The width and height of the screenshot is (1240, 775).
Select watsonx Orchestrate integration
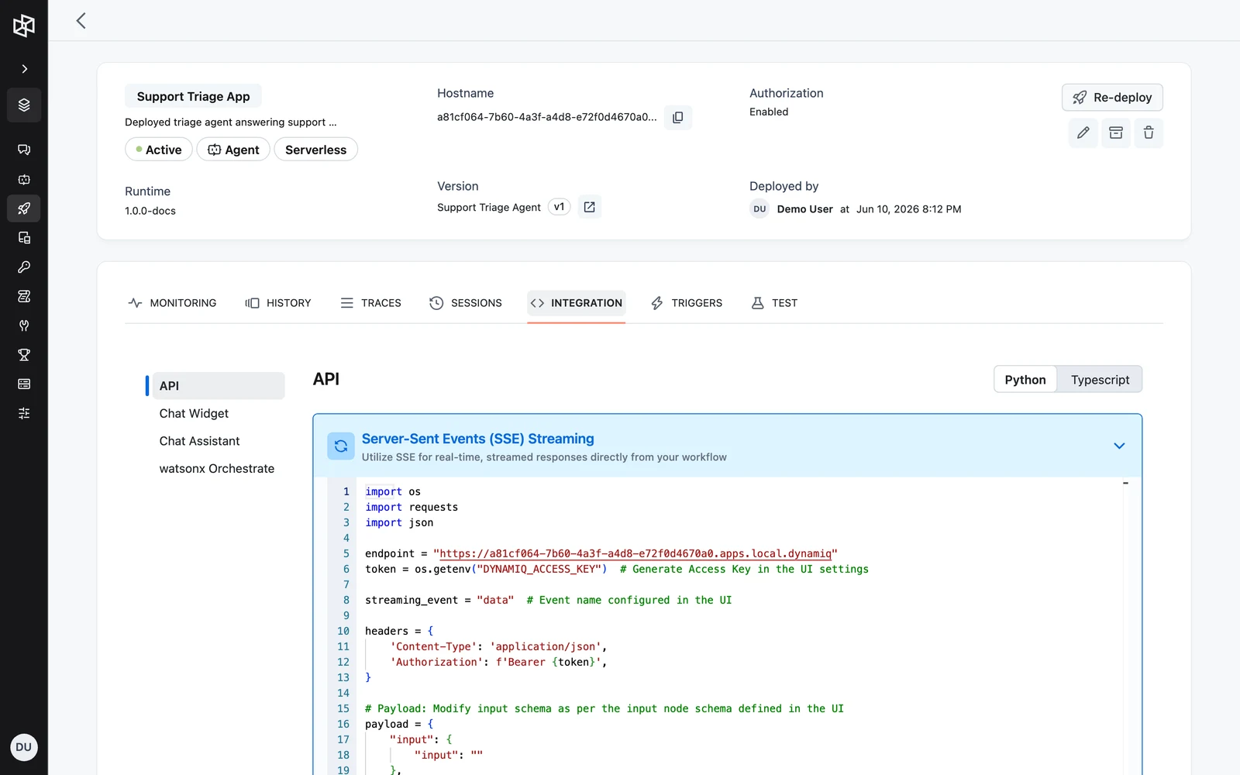pos(217,469)
